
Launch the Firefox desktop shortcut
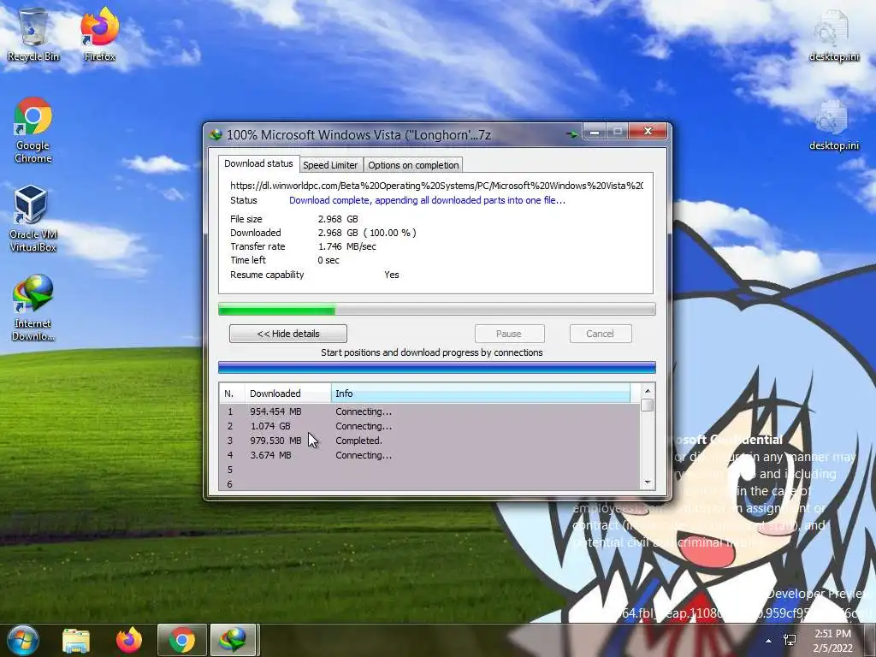99,34
